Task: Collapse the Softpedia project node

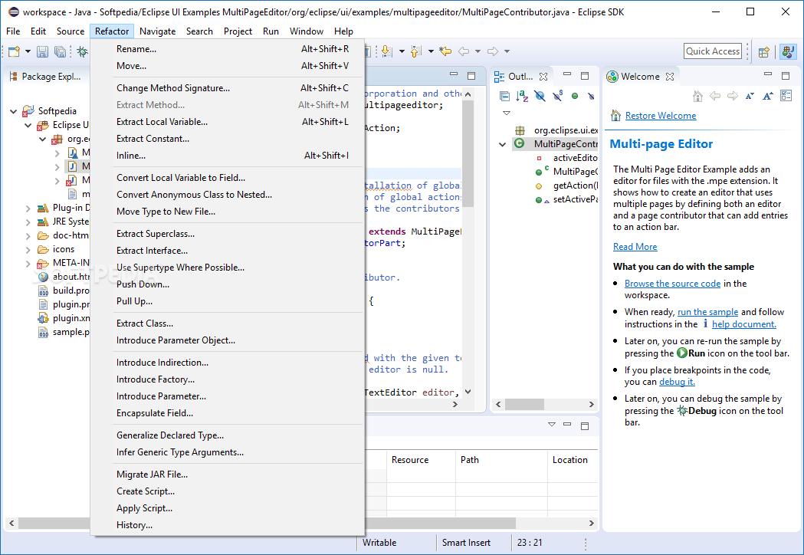Action: tap(13, 111)
